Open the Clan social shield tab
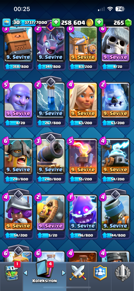Image resolution: width=134 pixels, height=291 pixels. pyautogui.click(x=100, y=273)
